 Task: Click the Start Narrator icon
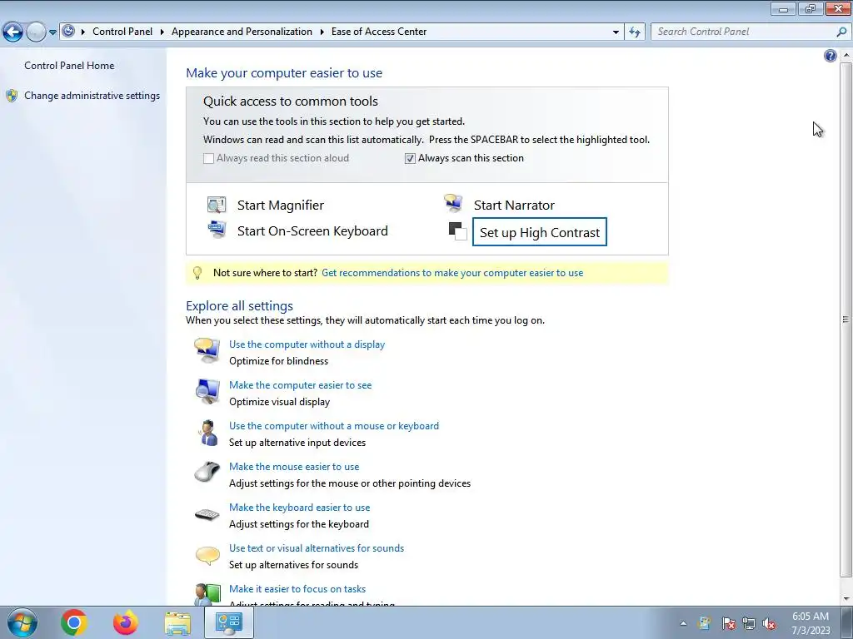(453, 203)
